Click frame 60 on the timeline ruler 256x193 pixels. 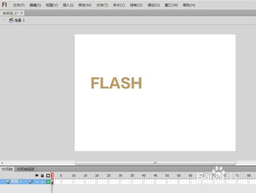click(190, 175)
